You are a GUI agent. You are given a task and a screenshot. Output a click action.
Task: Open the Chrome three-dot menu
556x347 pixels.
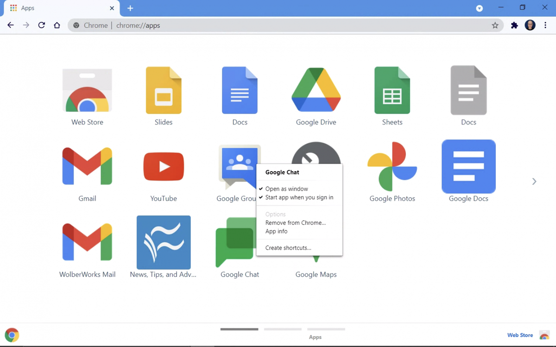coord(545,25)
